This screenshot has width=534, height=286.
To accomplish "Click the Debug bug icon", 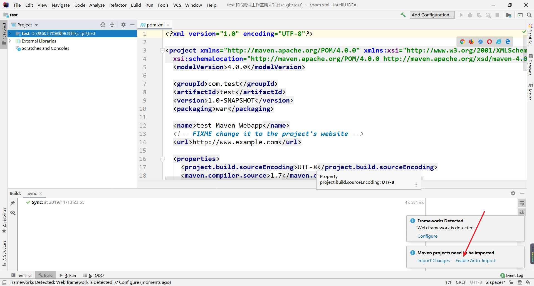I will [470, 15].
